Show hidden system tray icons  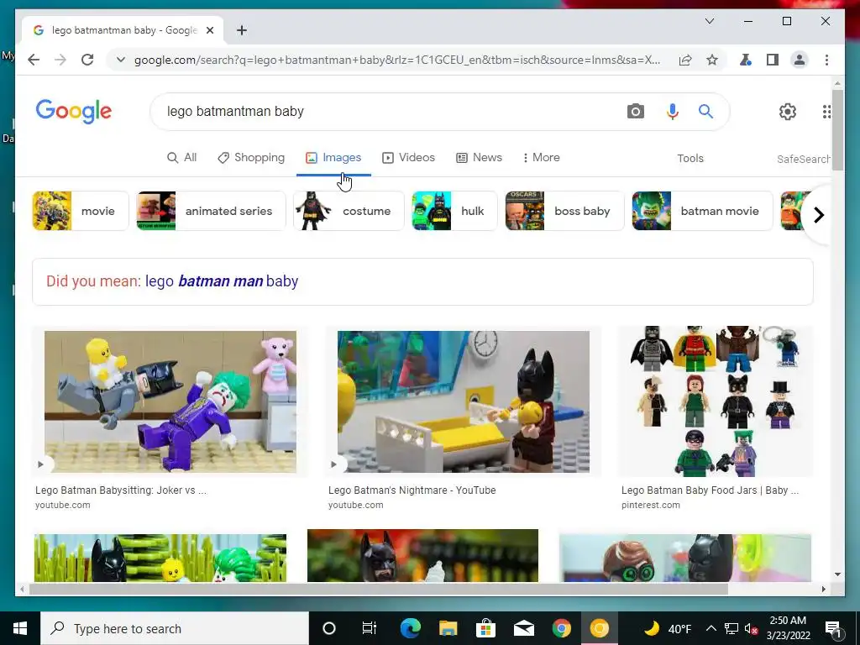711,628
